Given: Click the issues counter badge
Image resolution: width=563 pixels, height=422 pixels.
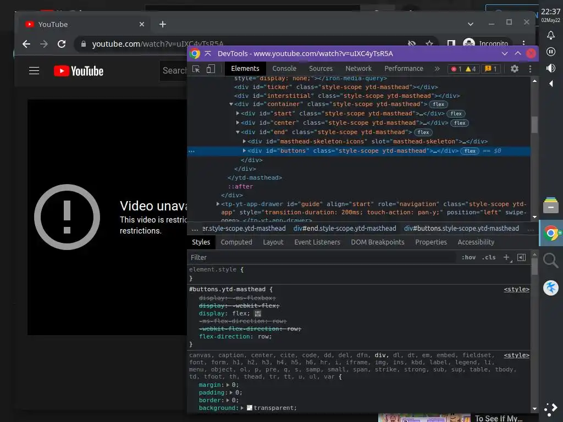Looking at the screenshot, I should pyautogui.click(x=491, y=69).
